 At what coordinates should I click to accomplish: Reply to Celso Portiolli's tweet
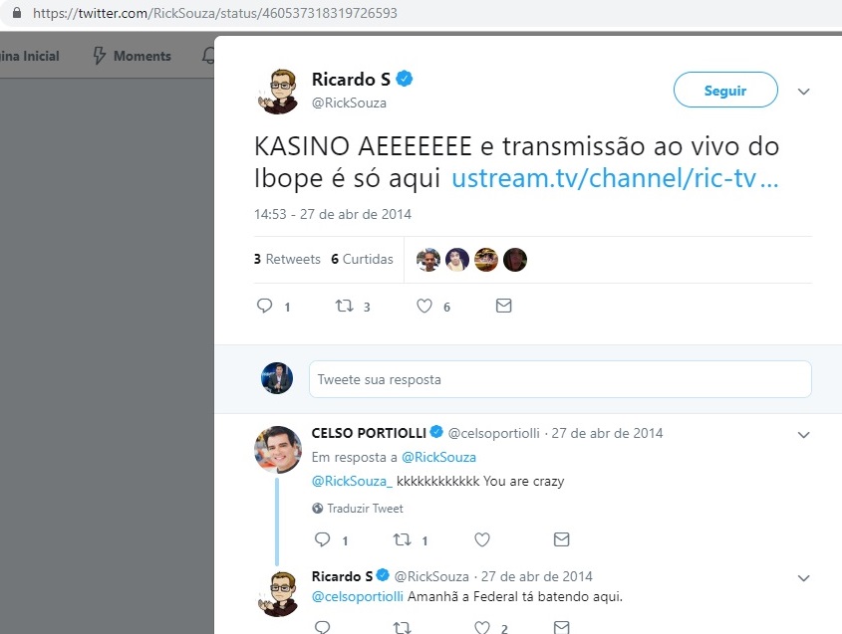tap(322, 539)
